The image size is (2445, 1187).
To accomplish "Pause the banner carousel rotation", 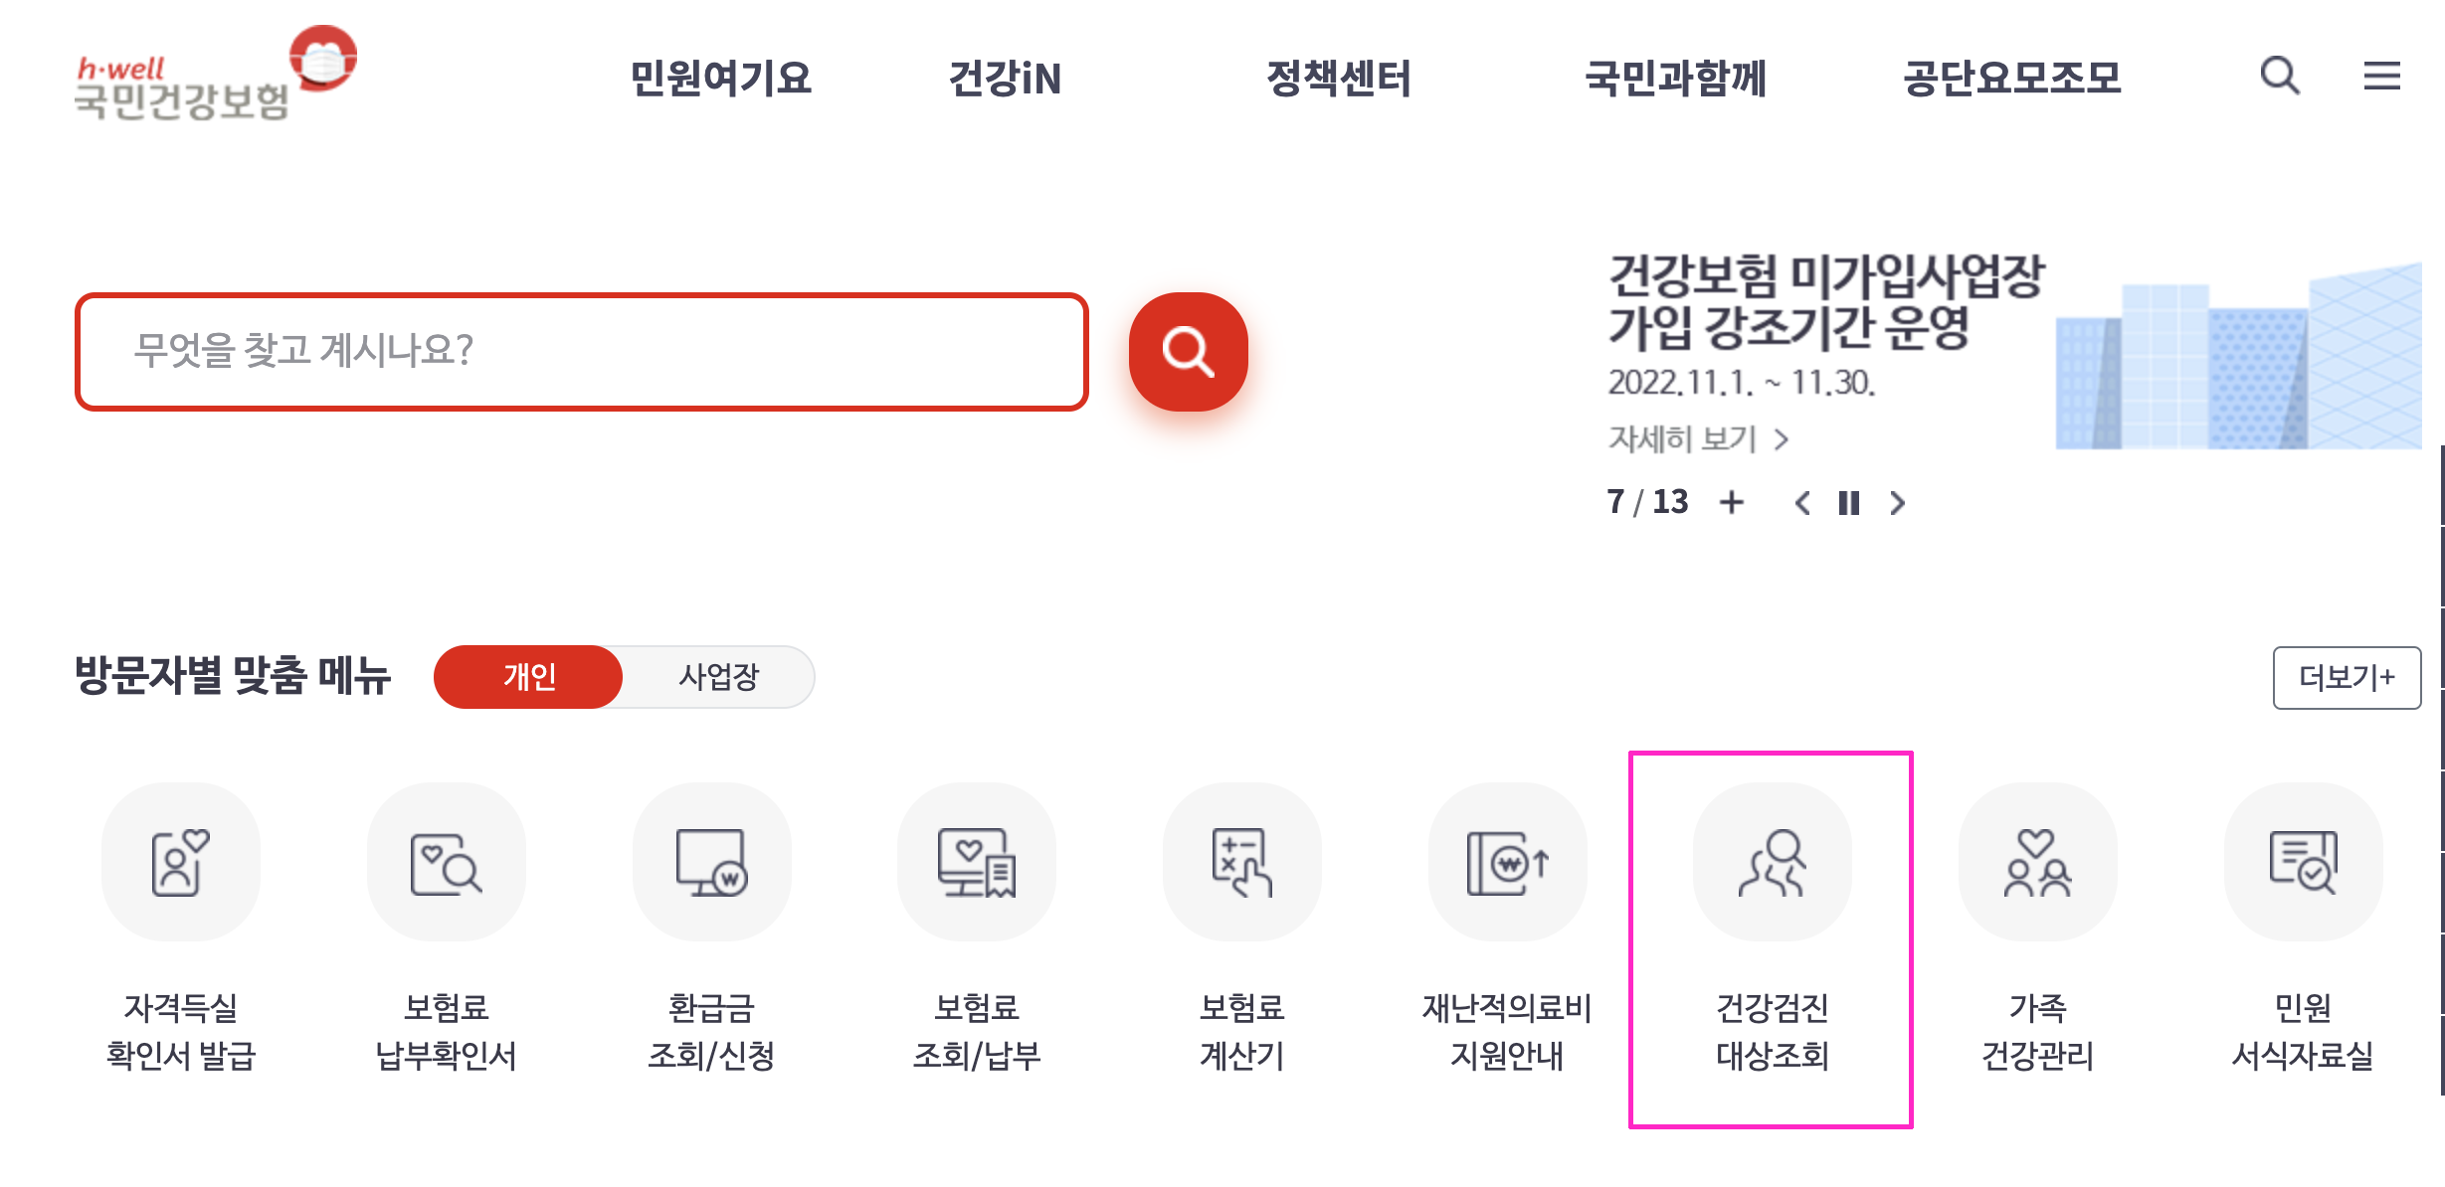I will tap(1849, 505).
